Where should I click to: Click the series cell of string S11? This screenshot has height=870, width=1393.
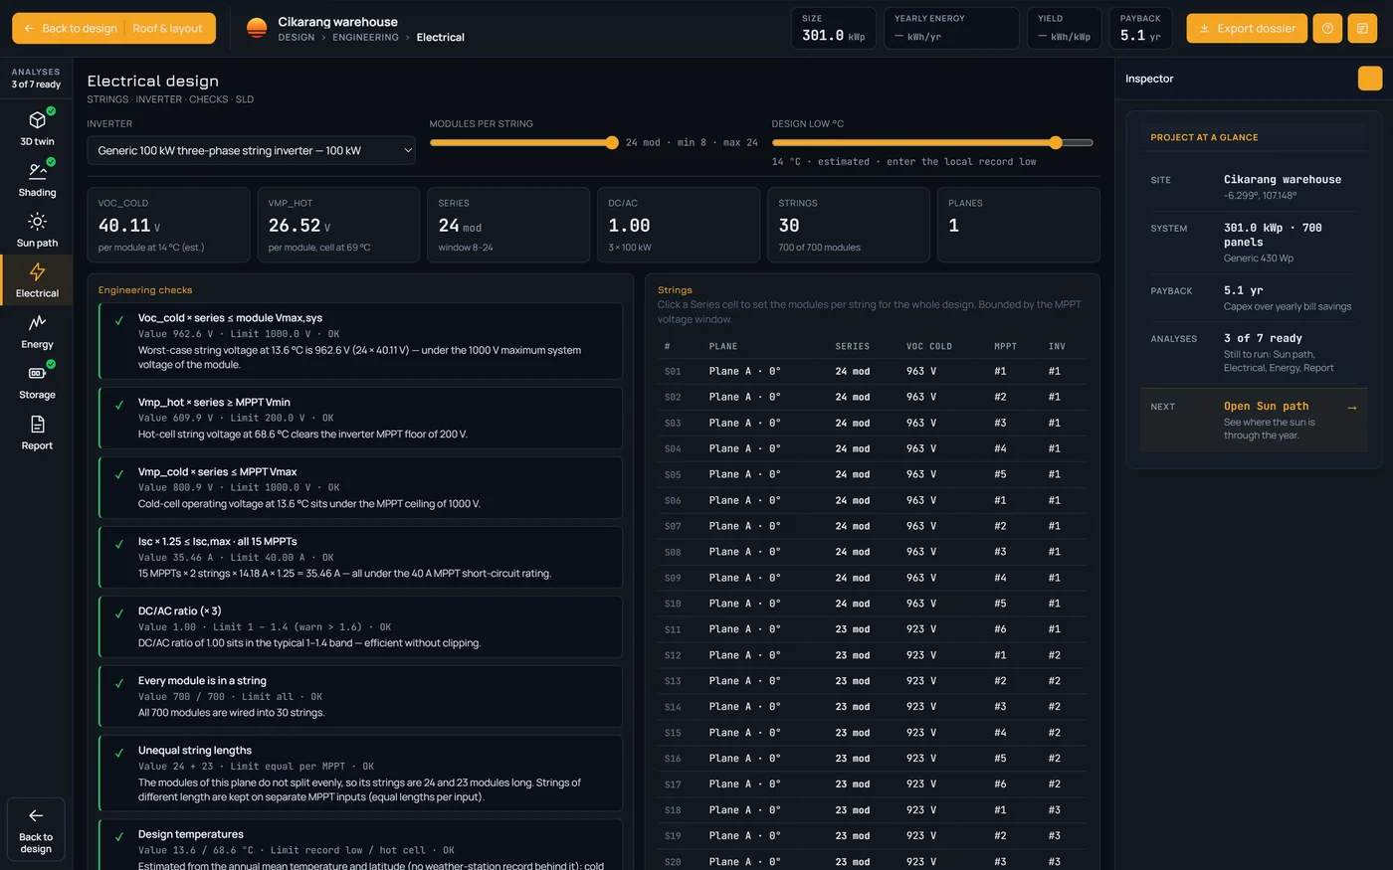tap(852, 629)
